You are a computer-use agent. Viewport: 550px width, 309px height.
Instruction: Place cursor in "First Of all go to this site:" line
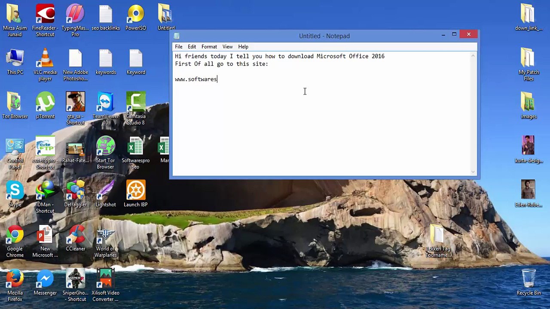point(221,64)
